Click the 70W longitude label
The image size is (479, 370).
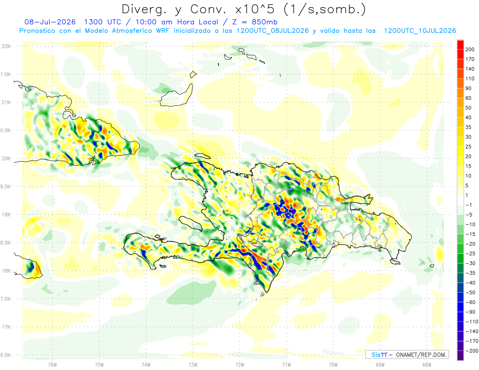pyautogui.click(x=333, y=364)
